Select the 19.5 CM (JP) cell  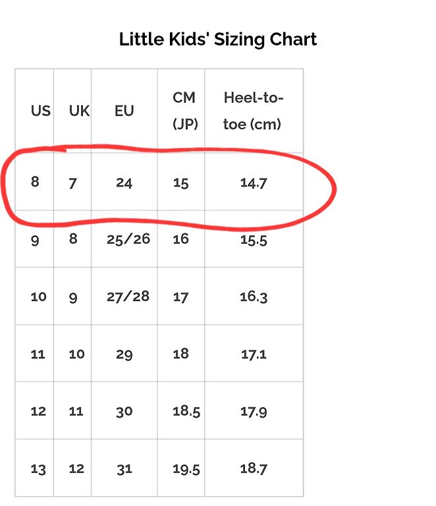tap(186, 468)
